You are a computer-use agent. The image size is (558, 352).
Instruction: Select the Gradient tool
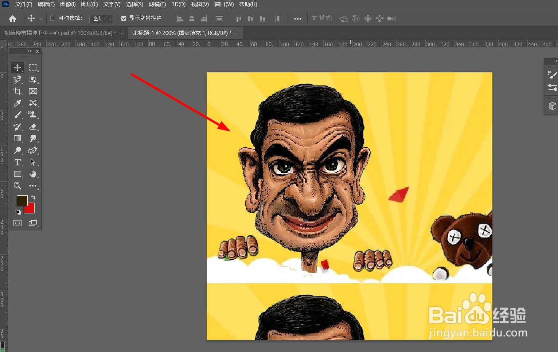(17, 139)
